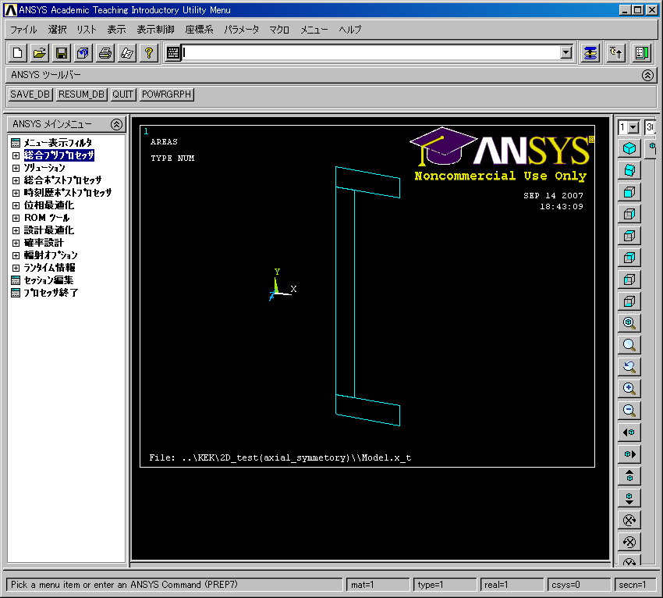
Task: Click the SAVE_DB button
Action: click(x=30, y=94)
